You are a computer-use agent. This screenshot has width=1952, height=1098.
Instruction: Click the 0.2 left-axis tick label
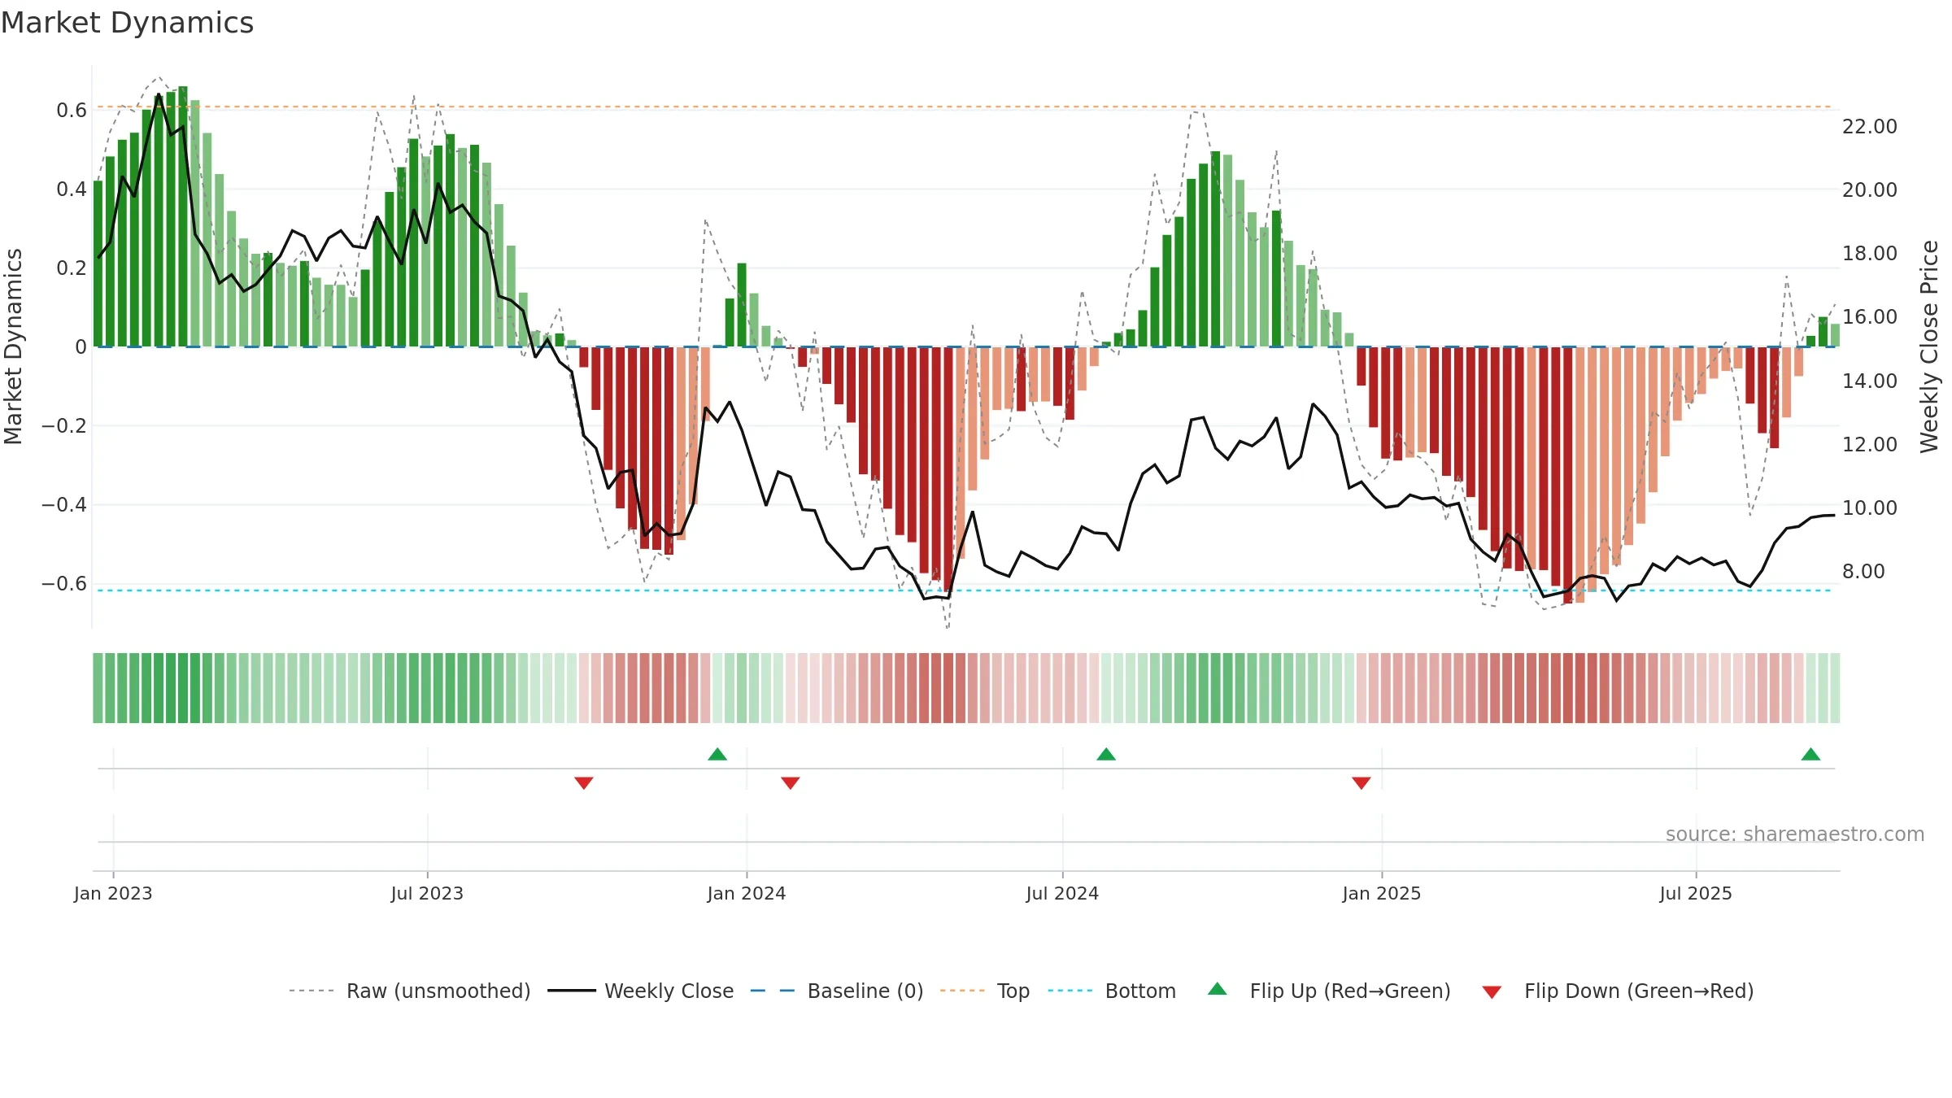[72, 268]
